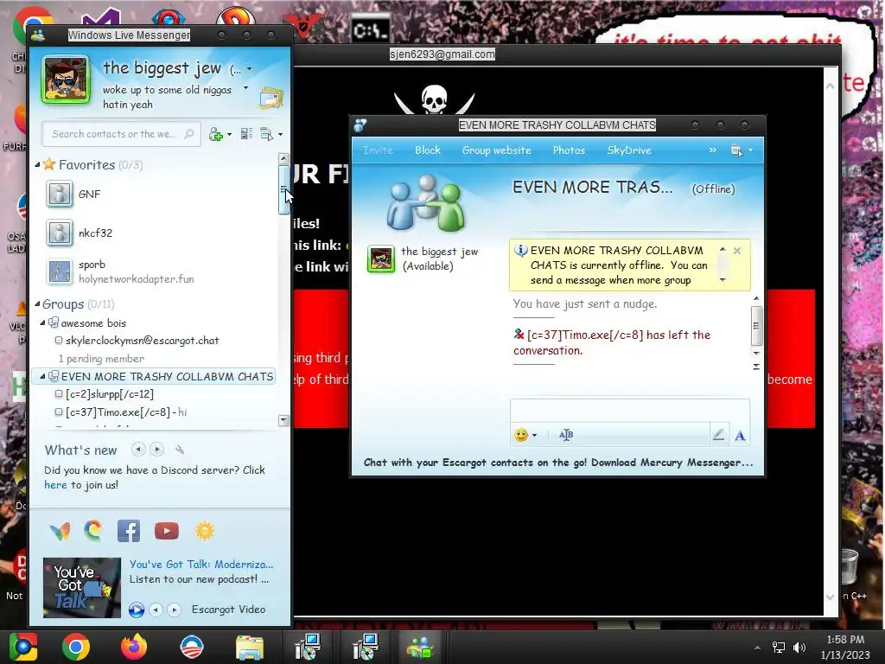Screen dimensions: 885x664
Task: Click the contact list scroll down arrow
Action: click(x=283, y=421)
